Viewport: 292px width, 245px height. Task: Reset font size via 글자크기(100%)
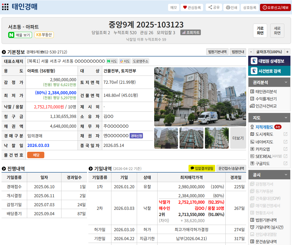[269, 52]
